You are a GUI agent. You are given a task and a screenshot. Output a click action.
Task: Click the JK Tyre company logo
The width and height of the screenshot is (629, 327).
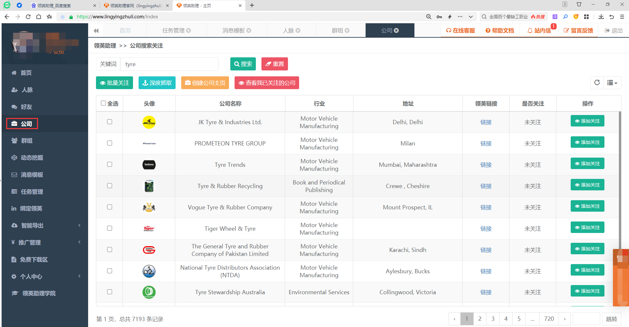pos(149,122)
